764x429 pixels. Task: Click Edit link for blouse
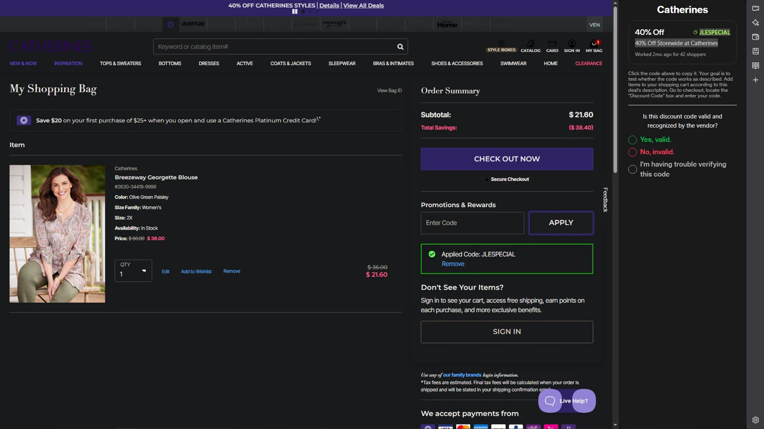[166, 272]
